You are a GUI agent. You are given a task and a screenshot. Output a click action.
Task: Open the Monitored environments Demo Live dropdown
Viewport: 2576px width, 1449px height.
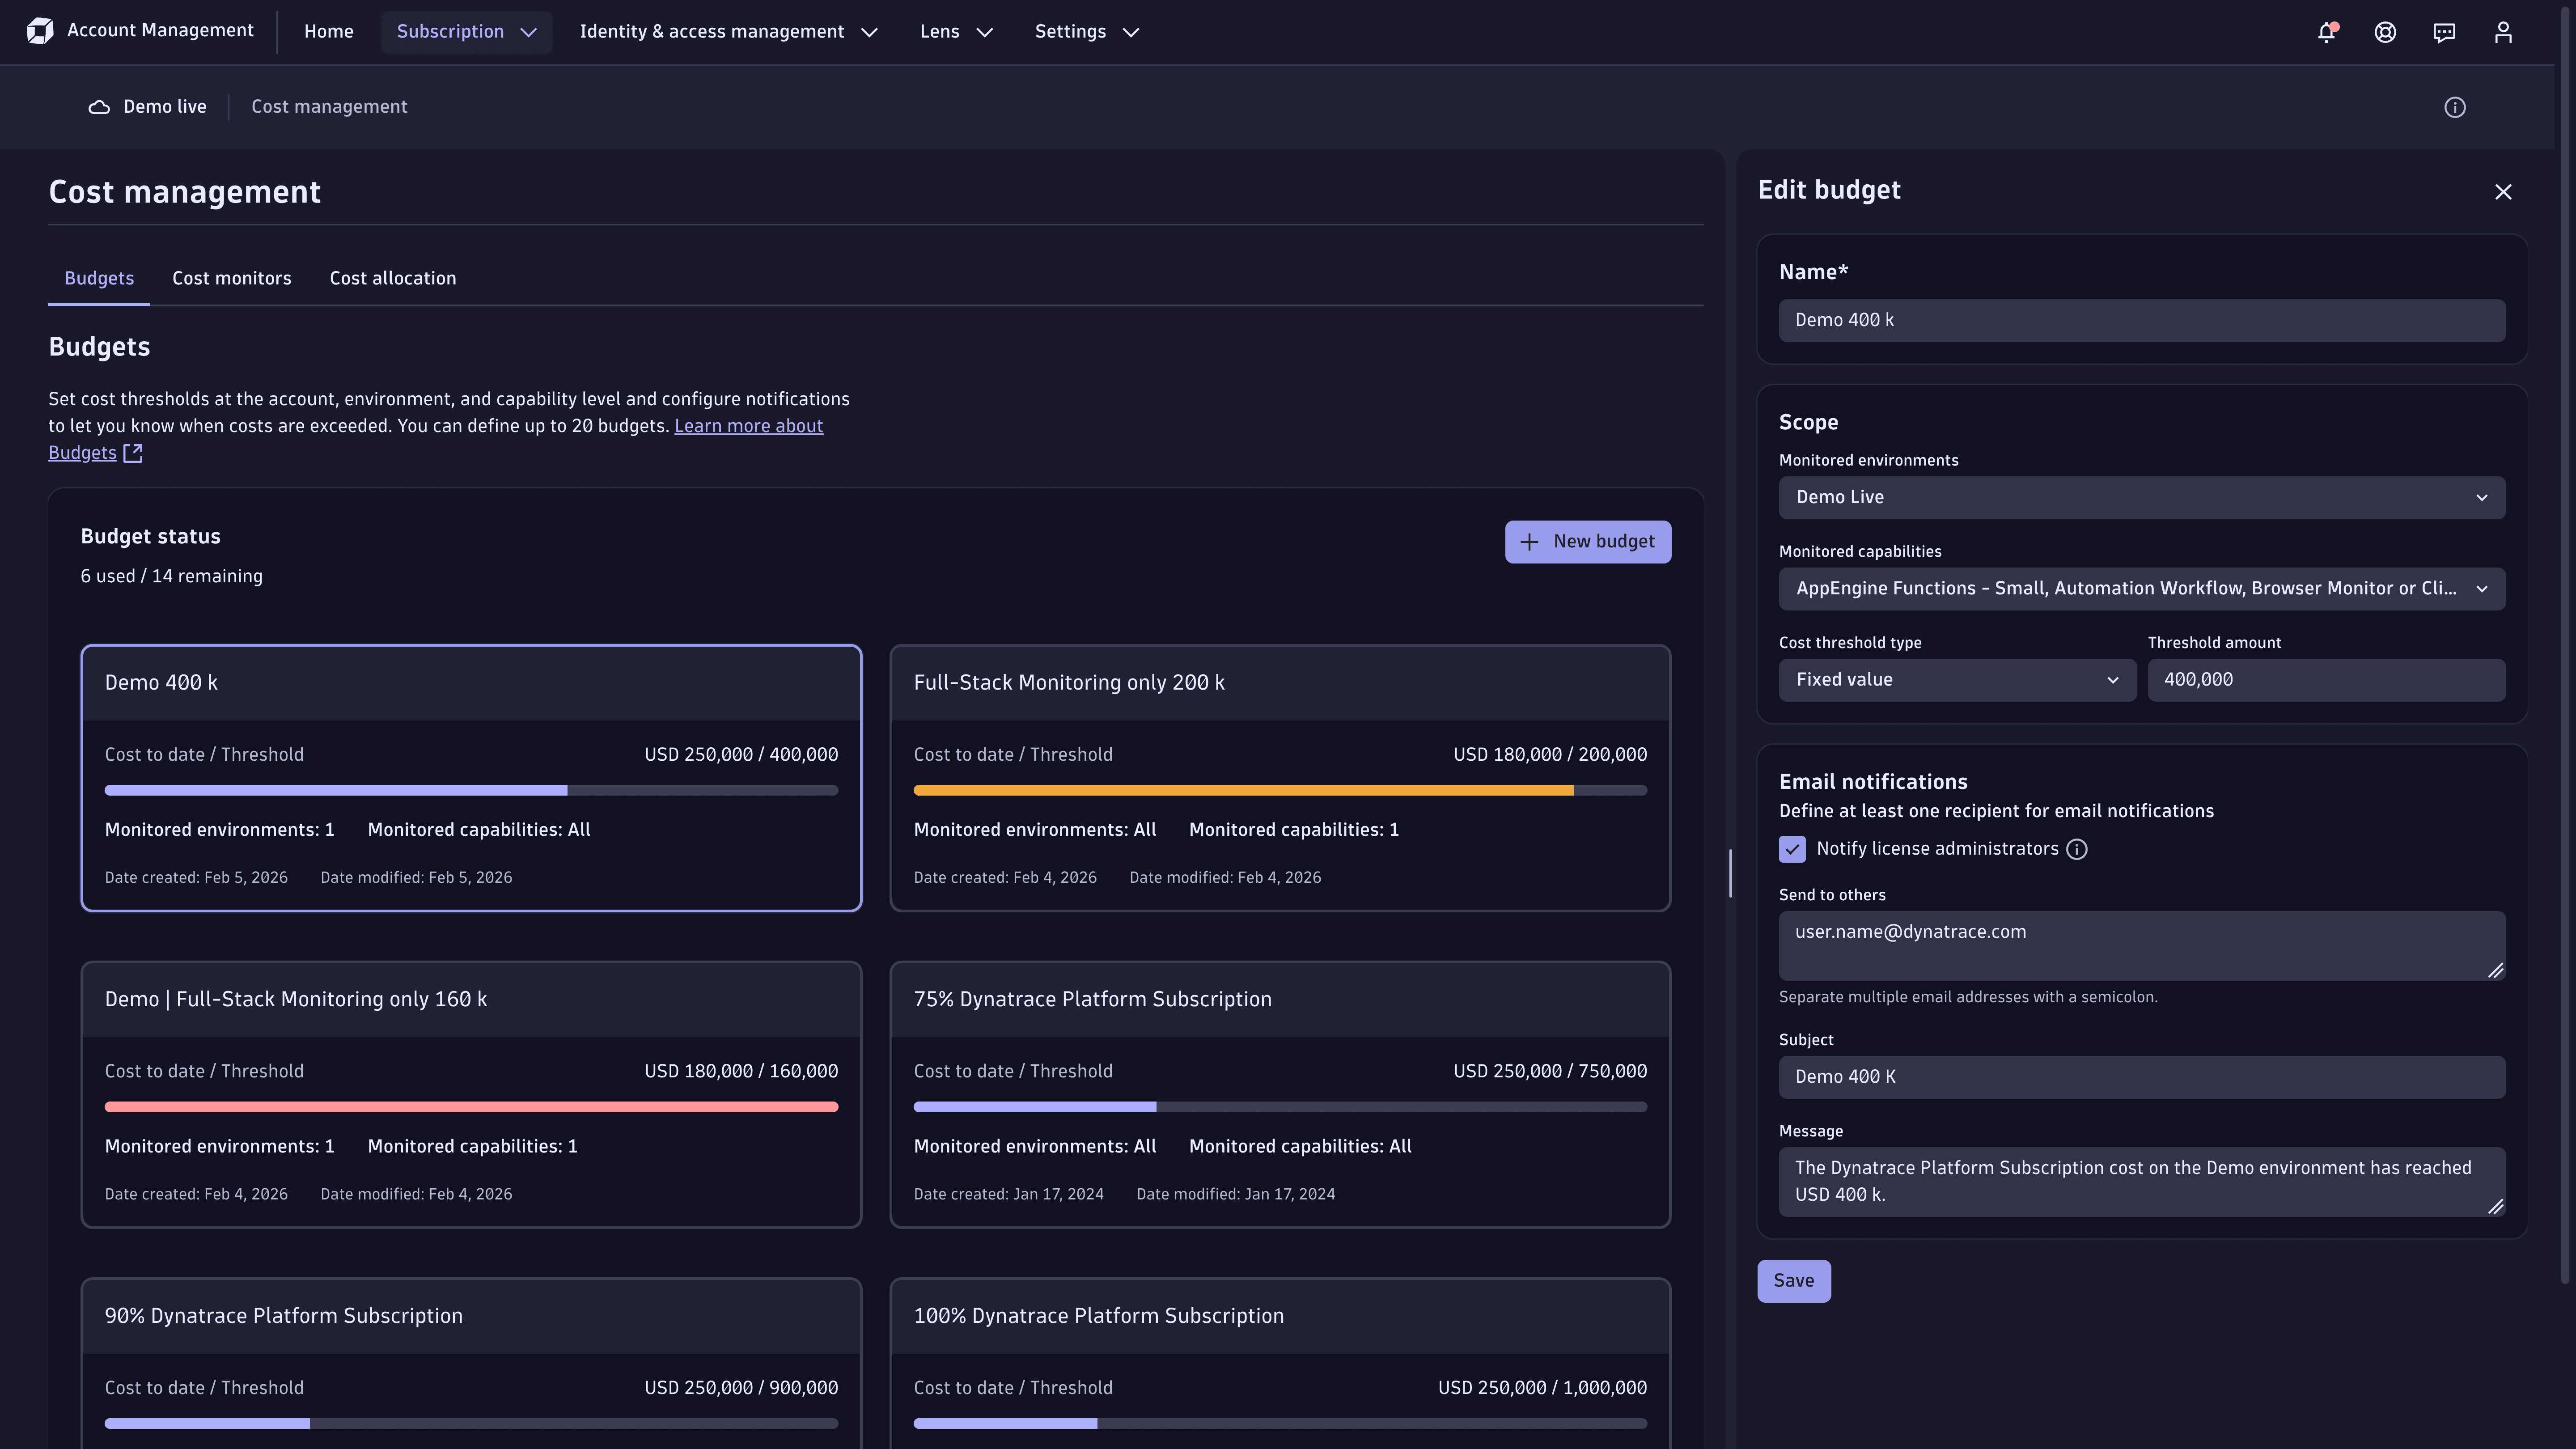coord(2141,497)
